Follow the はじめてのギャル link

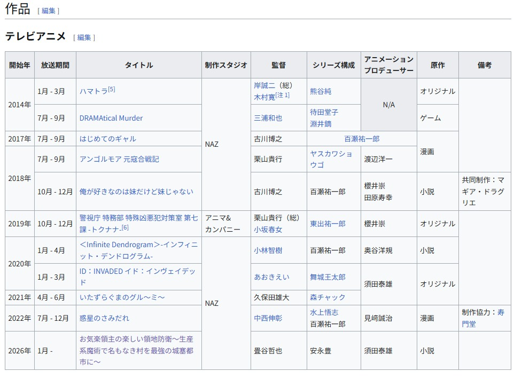107,139
